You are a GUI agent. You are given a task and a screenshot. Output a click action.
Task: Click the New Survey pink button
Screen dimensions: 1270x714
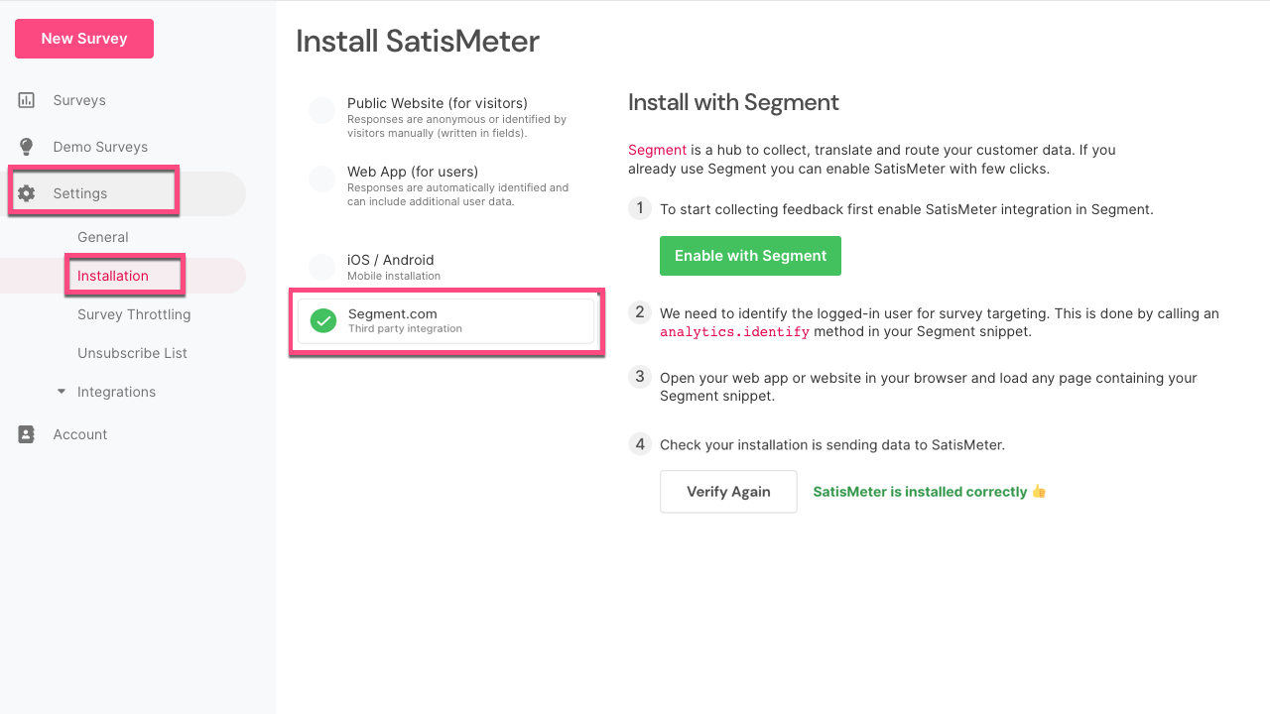point(83,38)
